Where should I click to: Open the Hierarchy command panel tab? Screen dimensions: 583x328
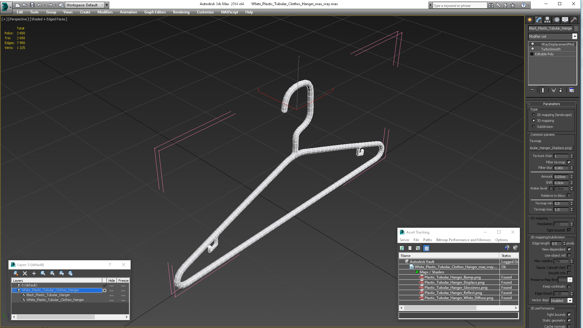pos(547,20)
